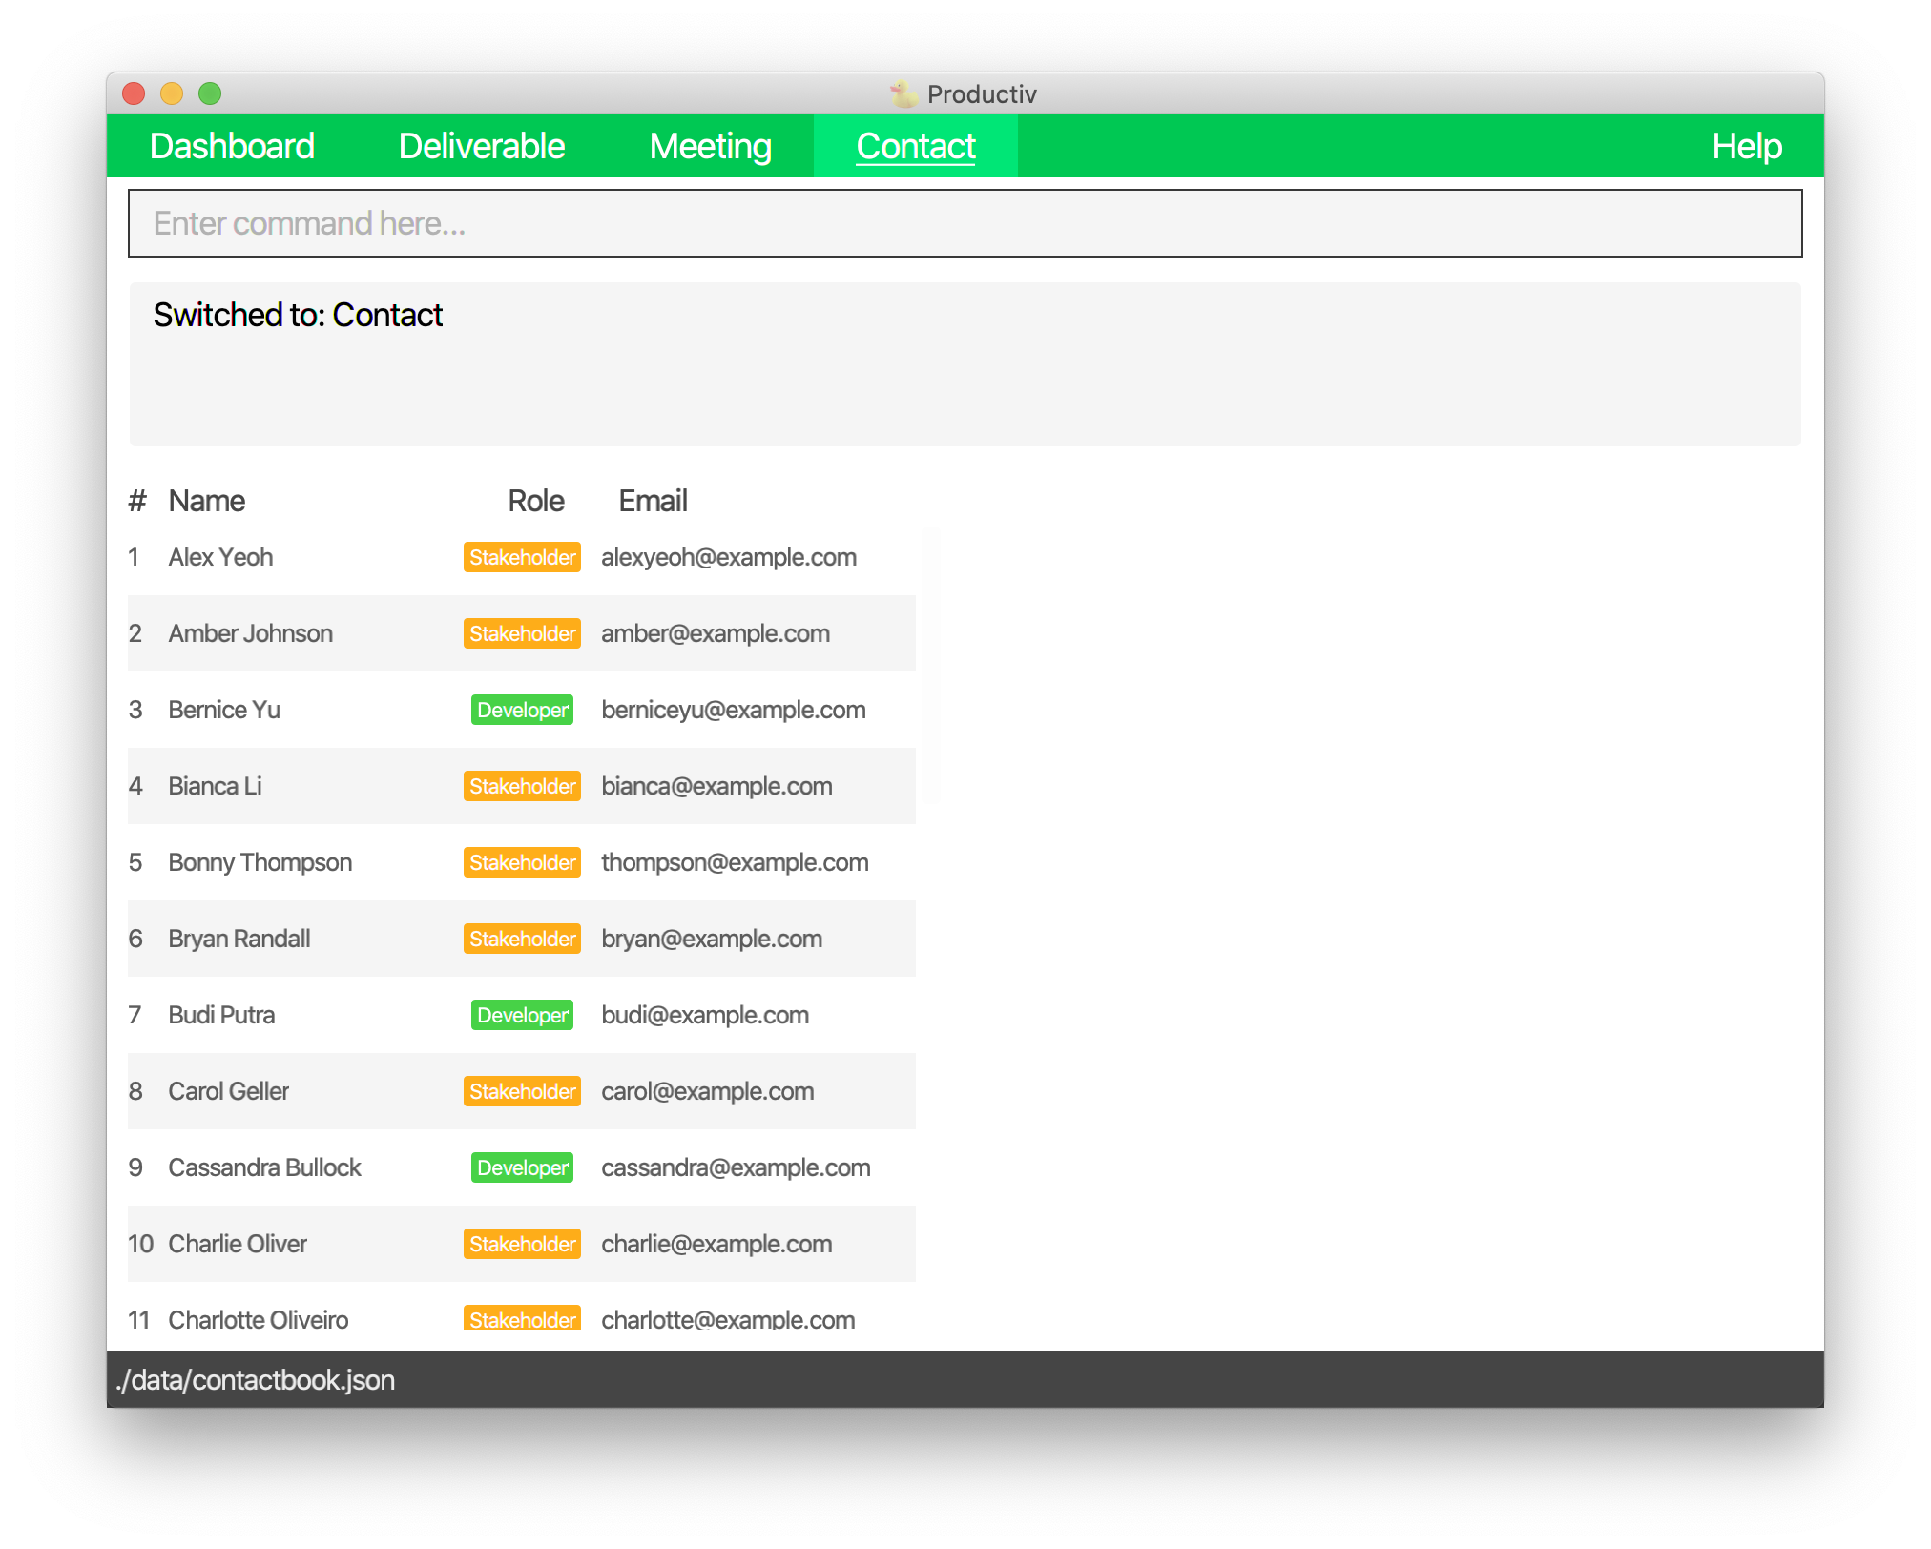Click the Productiv duck icon in title bar
The height and width of the screenshot is (1549, 1931).
903,93
